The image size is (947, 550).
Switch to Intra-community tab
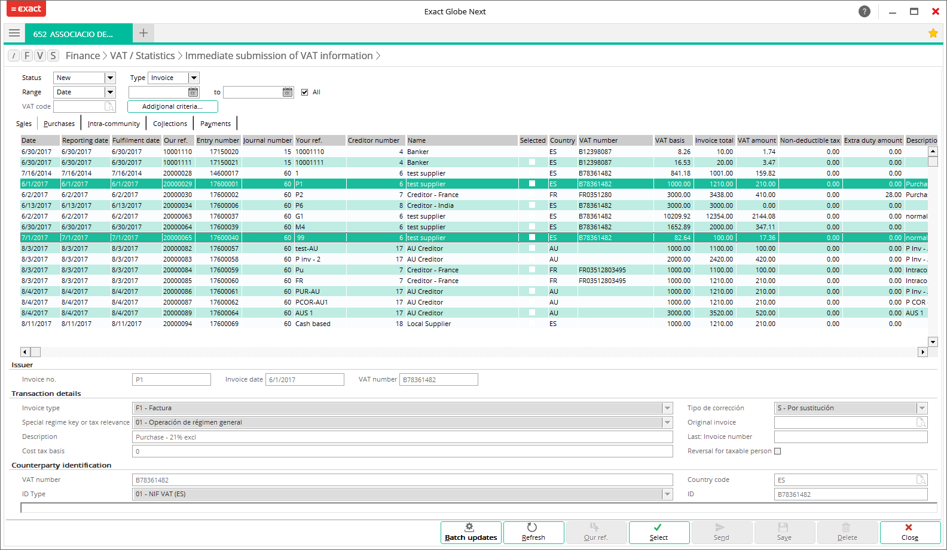114,124
